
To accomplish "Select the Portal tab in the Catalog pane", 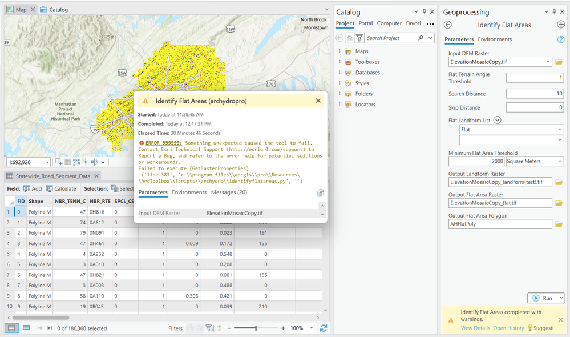I will 365,23.
